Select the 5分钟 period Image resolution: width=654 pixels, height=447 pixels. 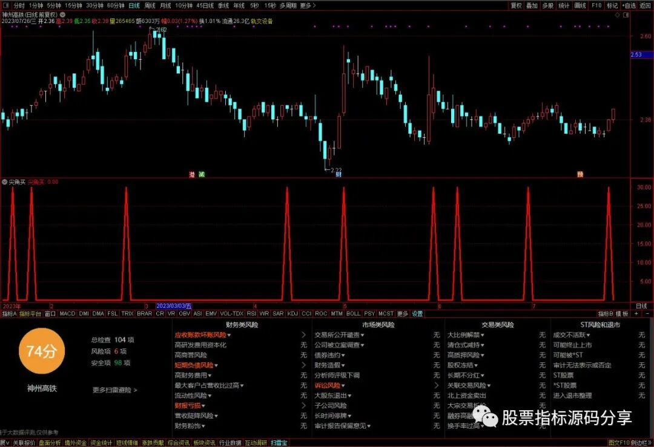point(54,5)
